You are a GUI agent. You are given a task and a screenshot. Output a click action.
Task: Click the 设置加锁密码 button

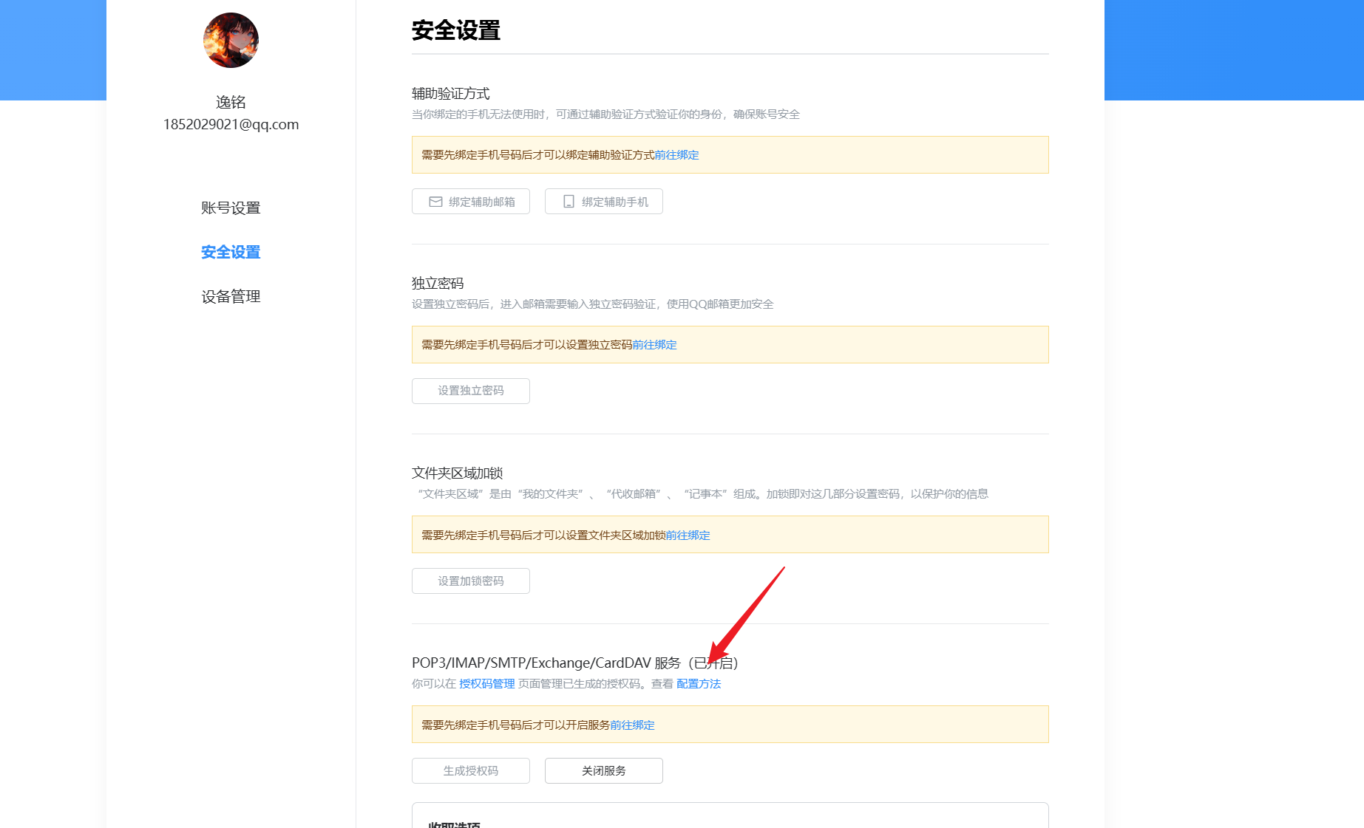click(x=471, y=581)
